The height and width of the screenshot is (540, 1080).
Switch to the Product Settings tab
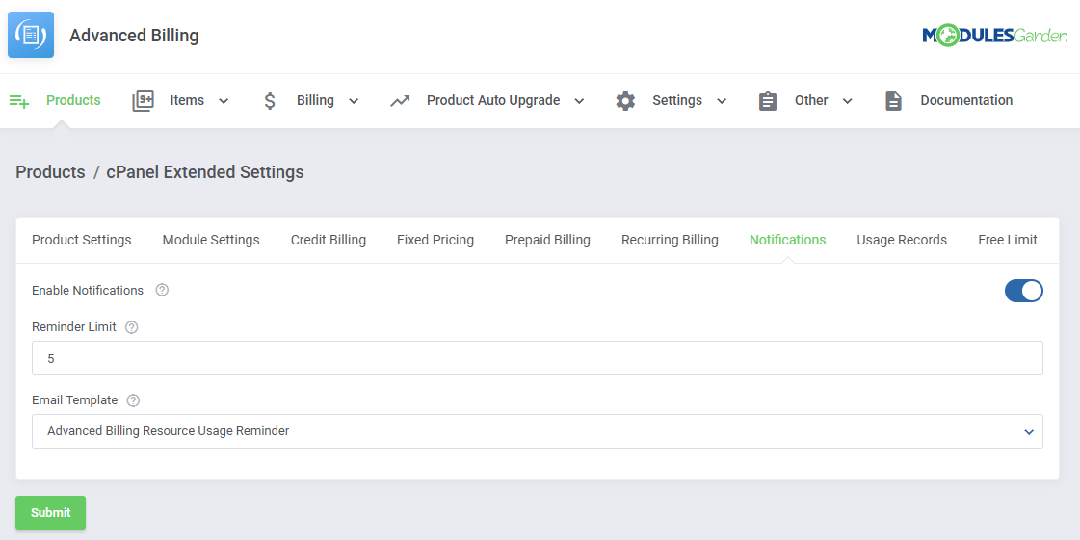[x=81, y=240]
